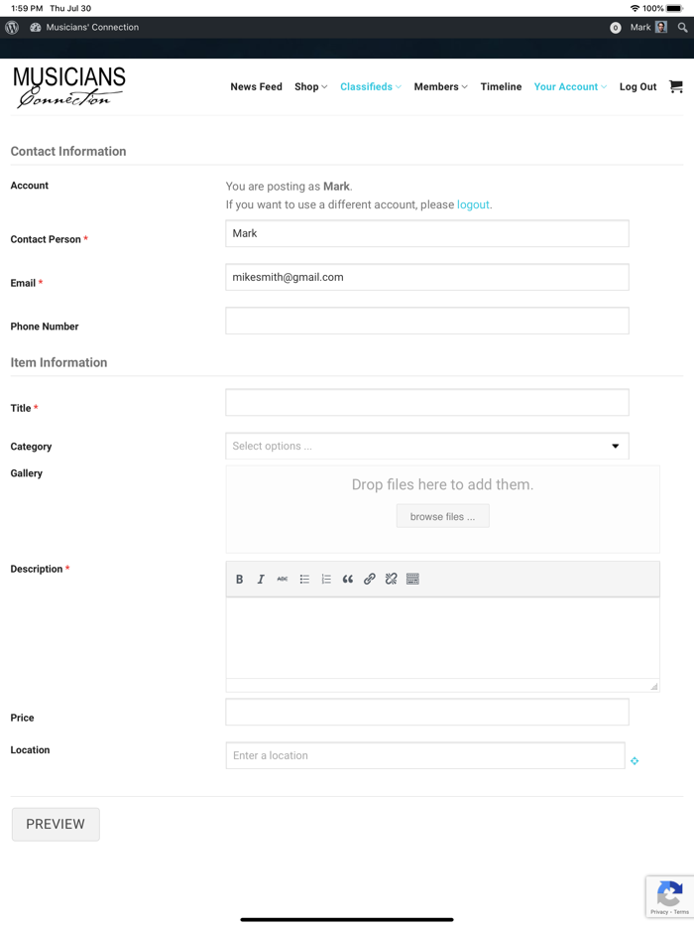Screen dimensions: 694x927
Task: Grab the description resize handle
Action: pyautogui.click(x=653, y=687)
